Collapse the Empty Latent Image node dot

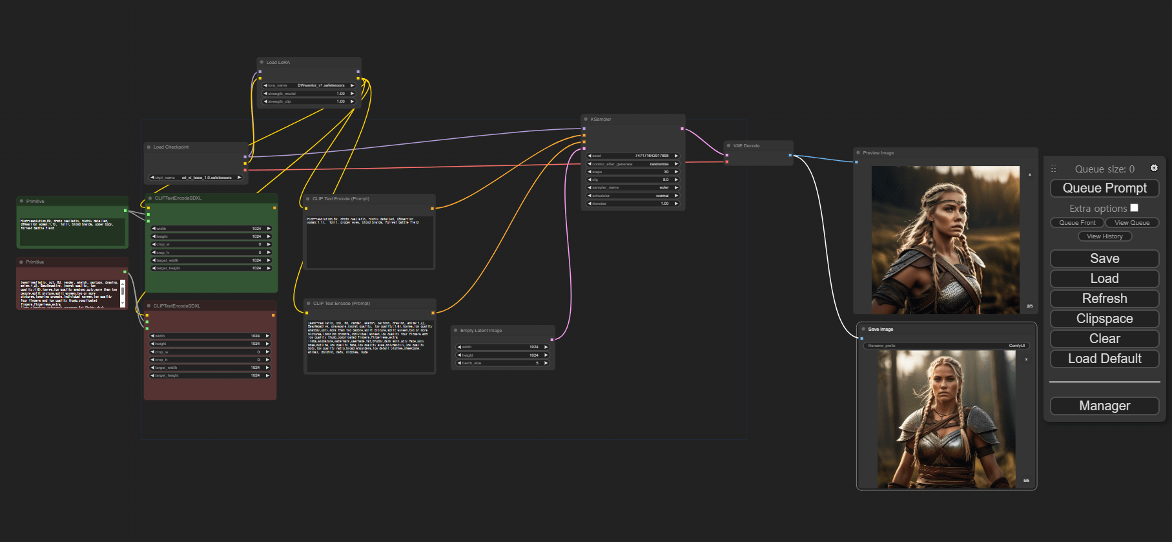(455, 330)
